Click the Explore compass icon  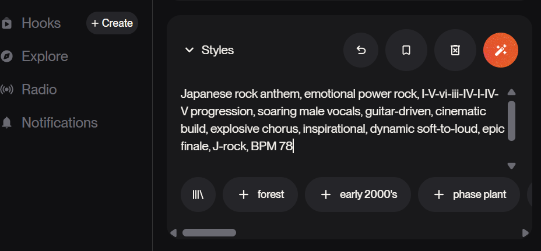point(7,56)
